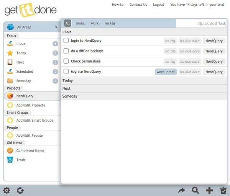Open project selector for 'Check permissions' task
This screenshot has width=230, height=196.
[x=214, y=62]
